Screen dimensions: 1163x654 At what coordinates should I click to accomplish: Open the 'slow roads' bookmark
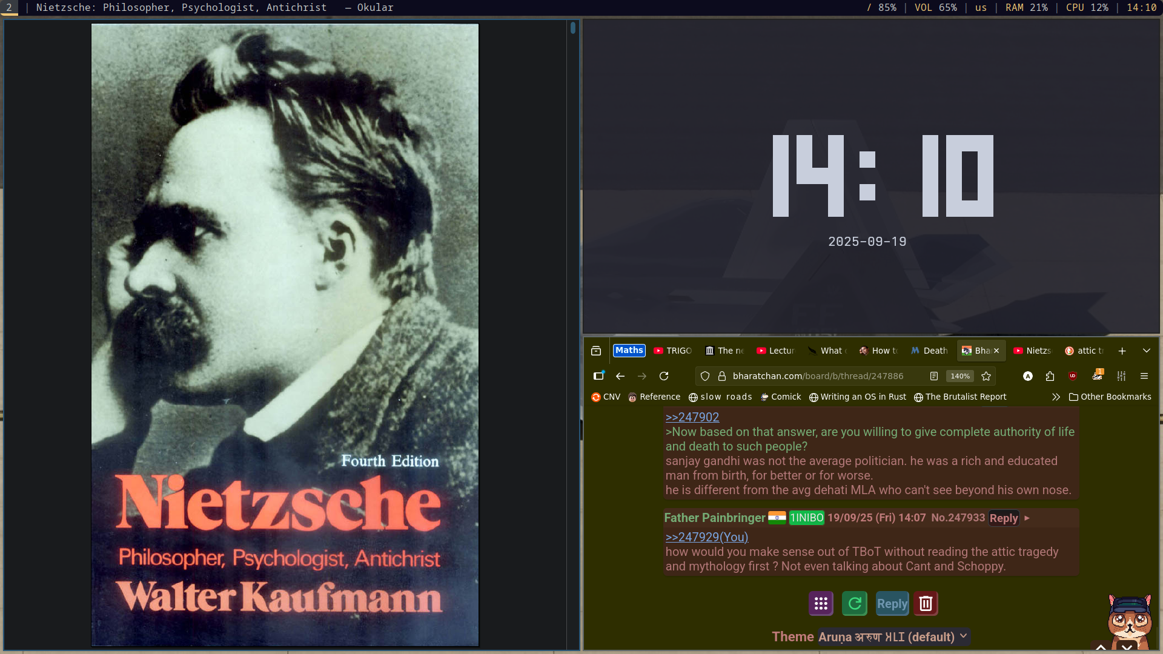720,397
